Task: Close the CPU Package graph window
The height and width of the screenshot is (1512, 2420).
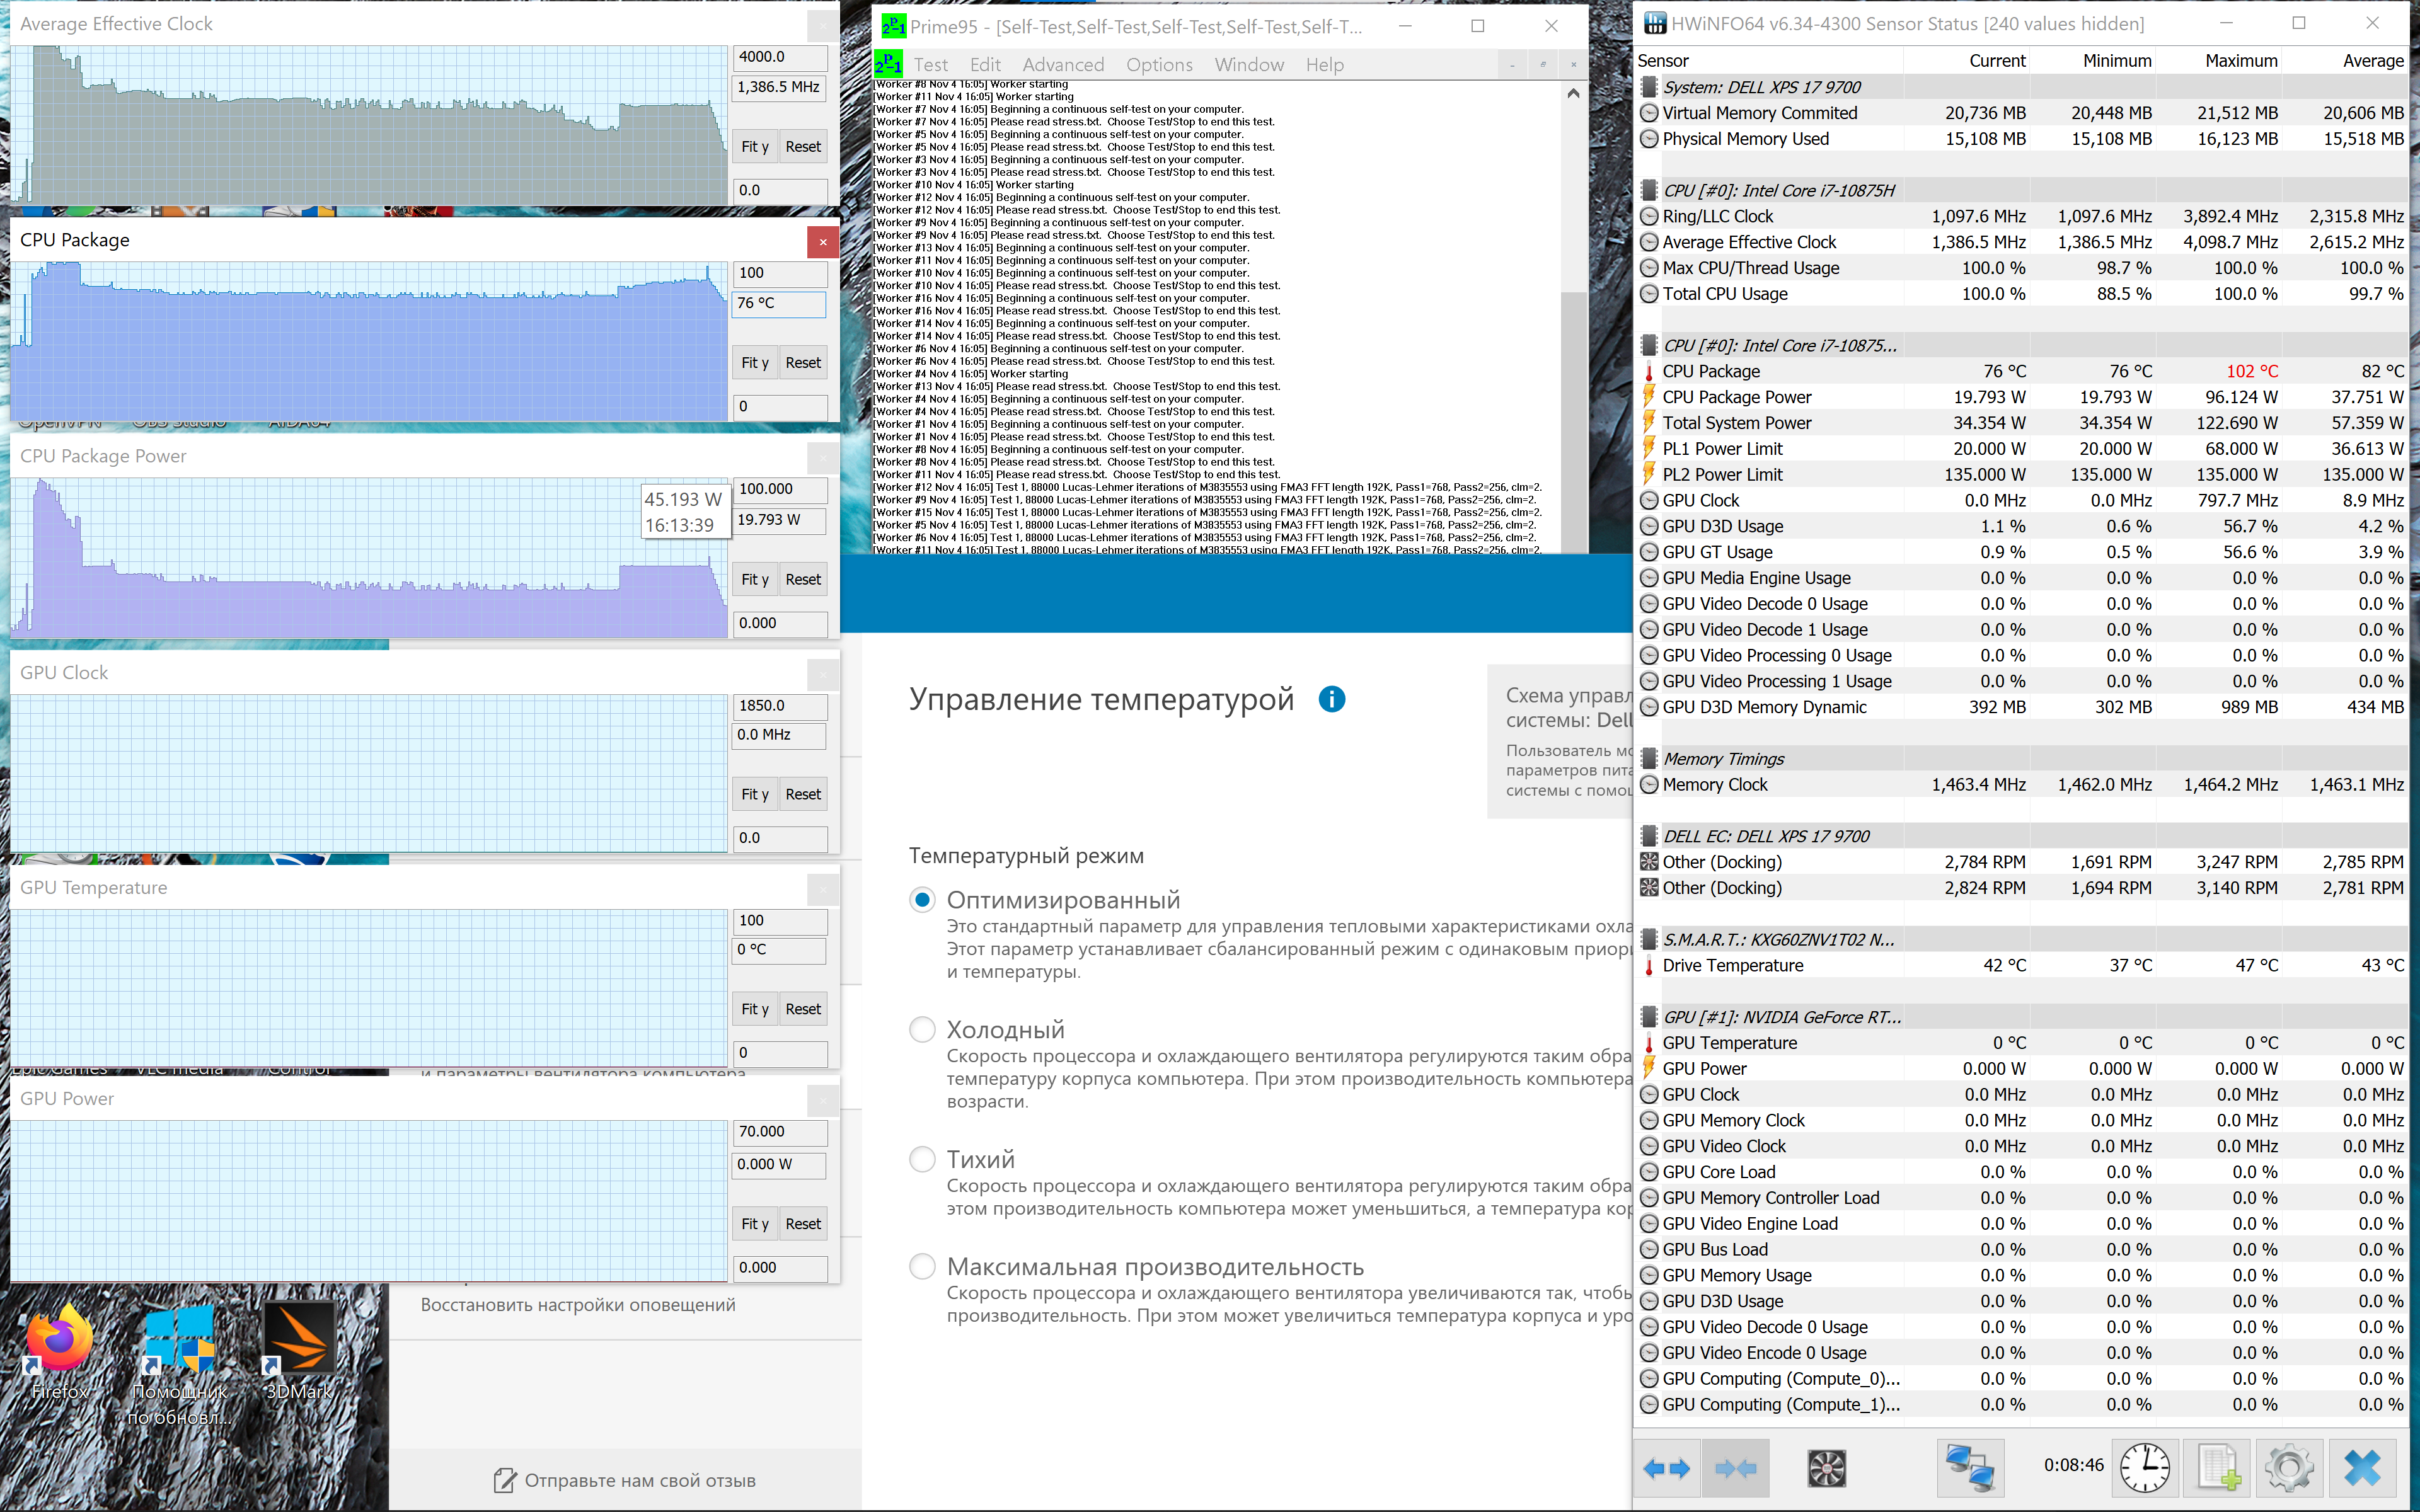Action: (x=823, y=241)
